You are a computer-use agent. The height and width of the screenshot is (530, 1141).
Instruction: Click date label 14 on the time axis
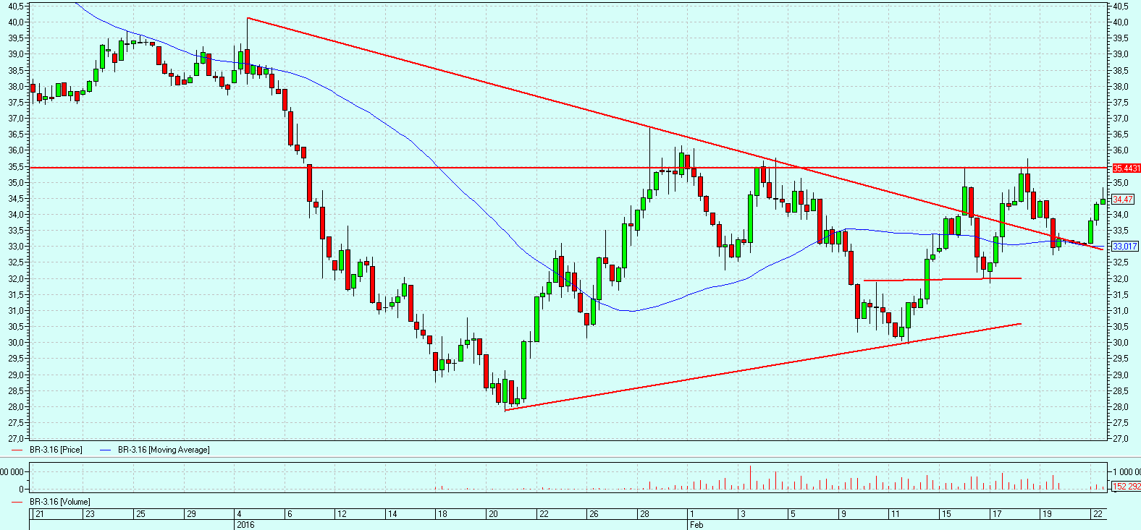click(392, 514)
